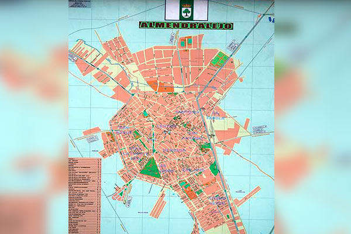Click the map header info box
Screen dimensions: 351x234
coord(80,4)
